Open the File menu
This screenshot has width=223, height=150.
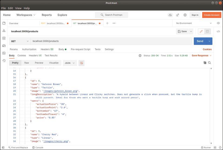tap(4, 8)
